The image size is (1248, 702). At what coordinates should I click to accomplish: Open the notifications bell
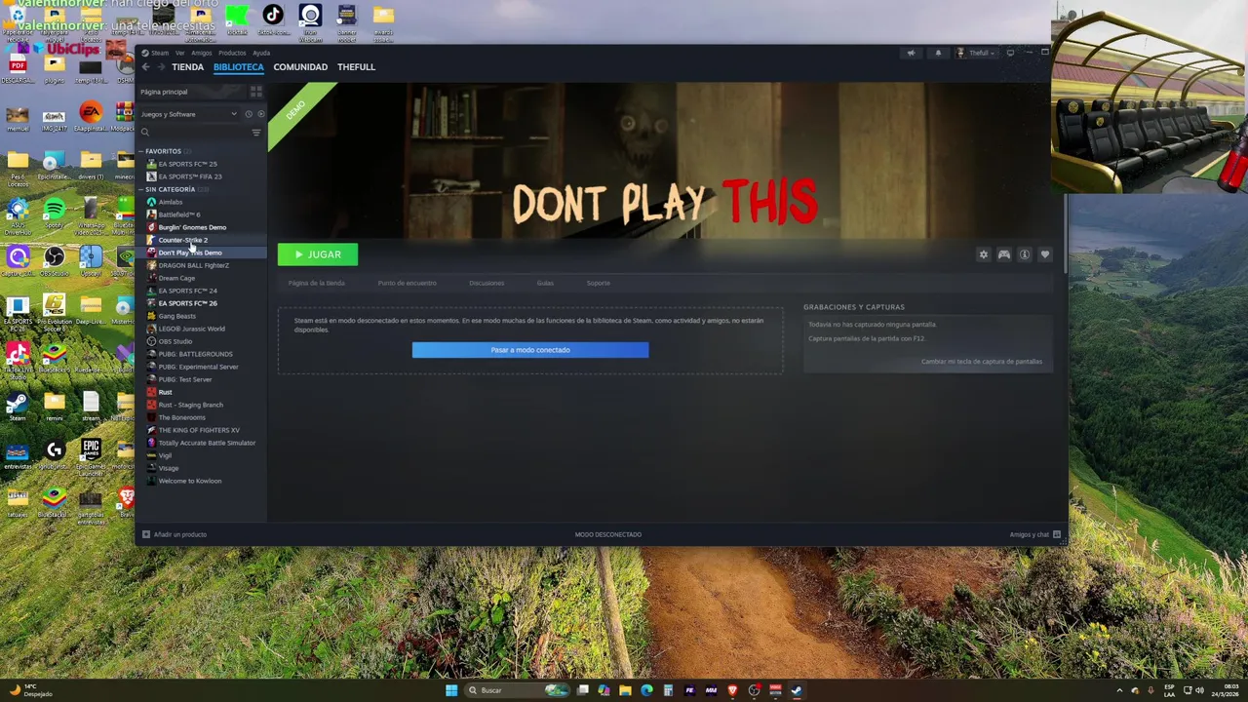click(x=938, y=53)
